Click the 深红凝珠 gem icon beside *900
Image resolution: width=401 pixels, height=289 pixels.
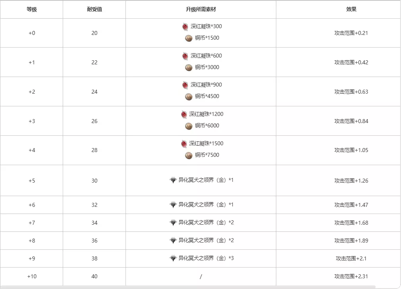[185, 85]
